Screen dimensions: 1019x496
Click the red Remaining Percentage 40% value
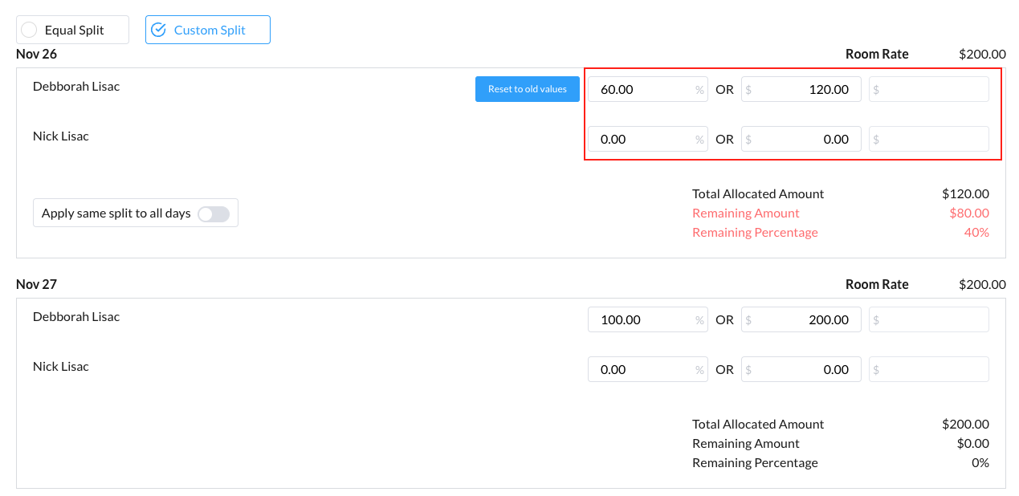[976, 232]
